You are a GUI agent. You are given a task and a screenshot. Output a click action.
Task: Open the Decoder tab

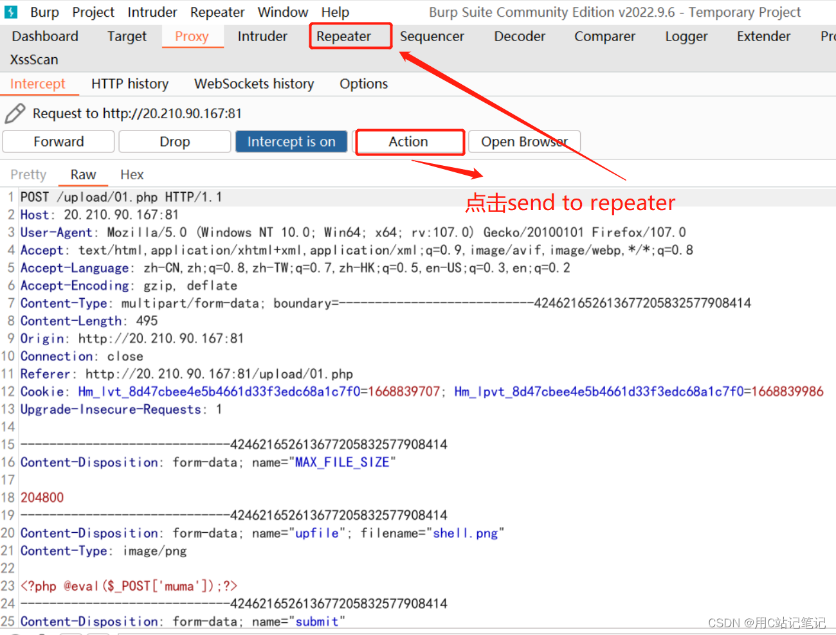(x=520, y=37)
